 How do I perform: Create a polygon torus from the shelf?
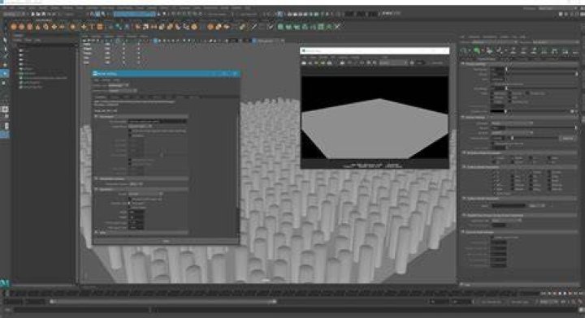click(45, 27)
